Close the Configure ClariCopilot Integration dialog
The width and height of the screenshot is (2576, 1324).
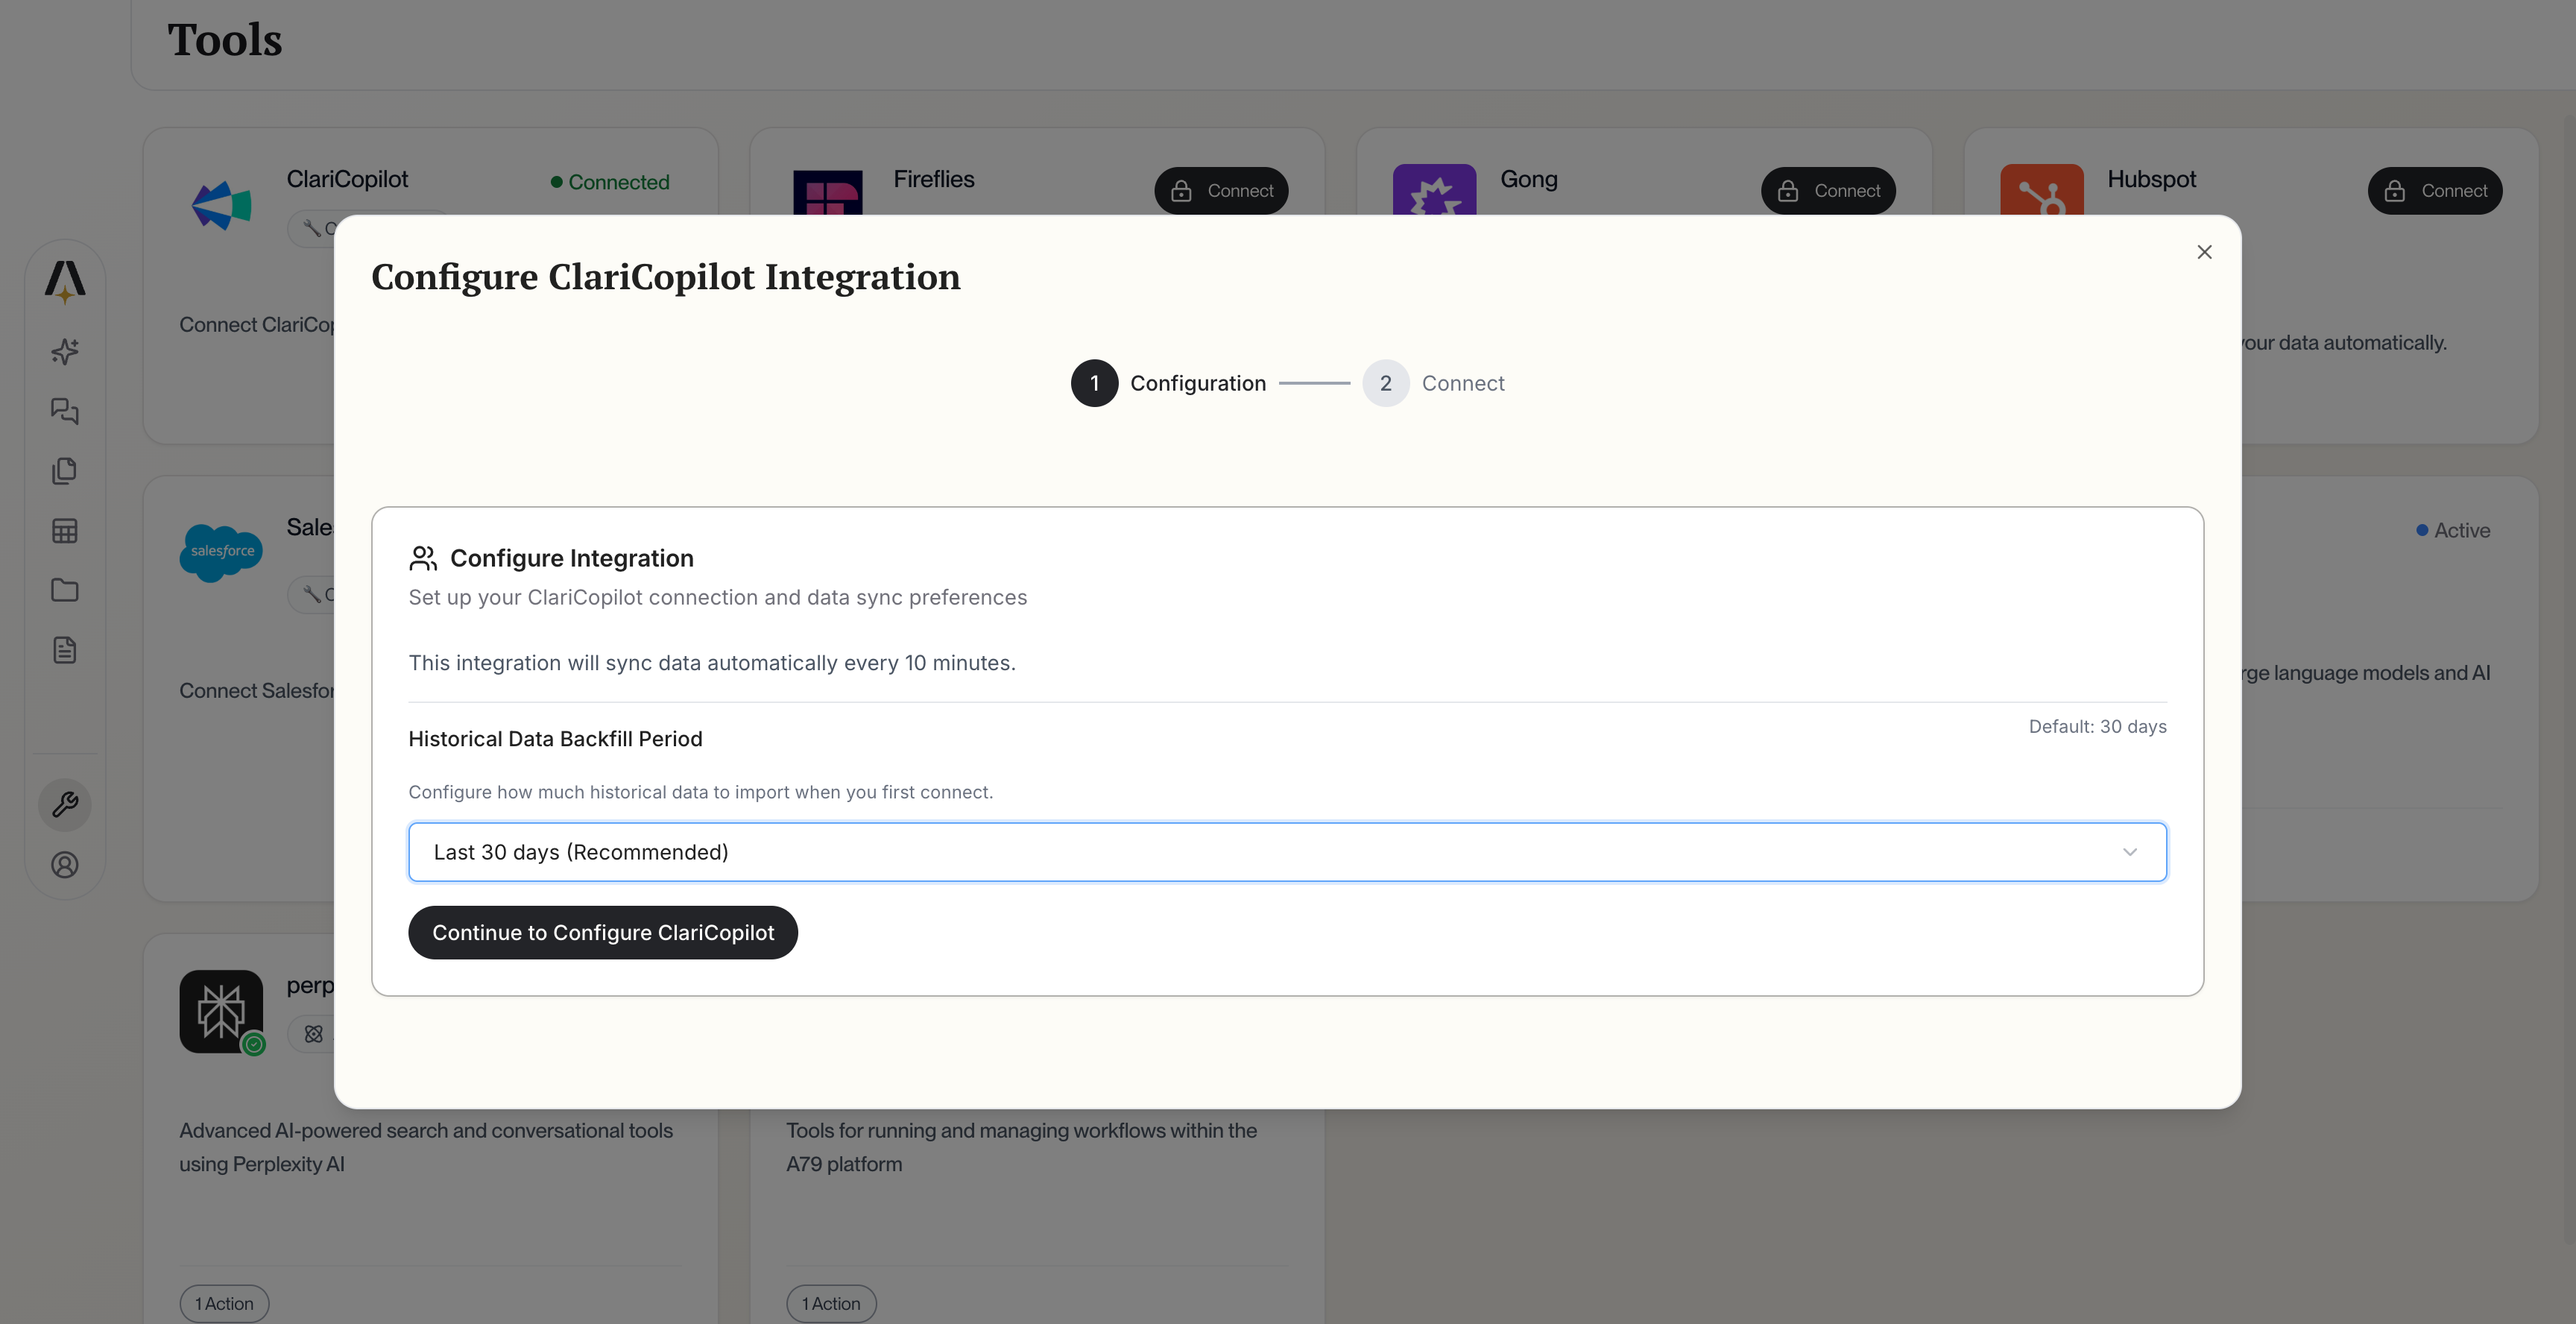(x=2204, y=252)
